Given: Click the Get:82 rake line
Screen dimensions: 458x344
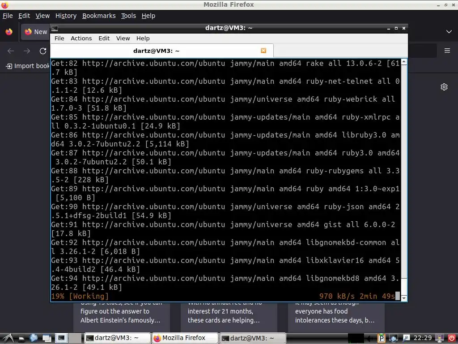Looking at the screenshot, I should (225, 68).
